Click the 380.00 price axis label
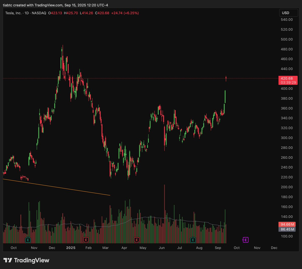The height and width of the screenshot is (269, 302). pyautogui.click(x=287, y=98)
